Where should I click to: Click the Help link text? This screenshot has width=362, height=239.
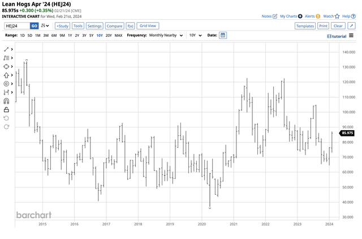click(346, 16)
